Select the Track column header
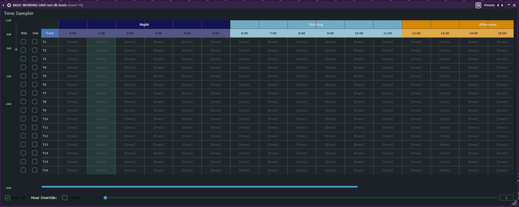Image resolution: width=519 pixels, height=207 pixels. pyautogui.click(x=50, y=33)
